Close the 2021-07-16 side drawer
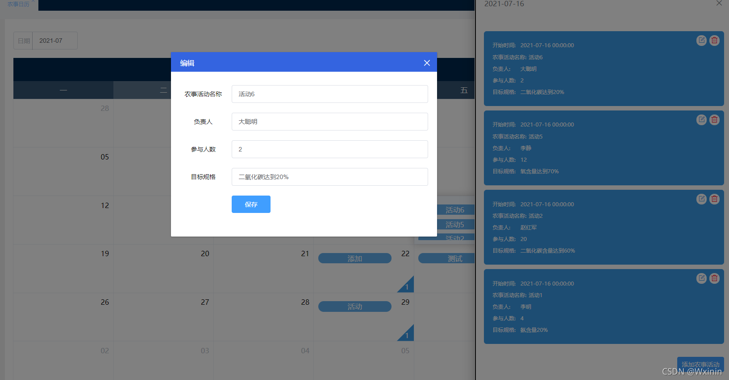This screenshot has height=380, width=729. pos(719,4)
